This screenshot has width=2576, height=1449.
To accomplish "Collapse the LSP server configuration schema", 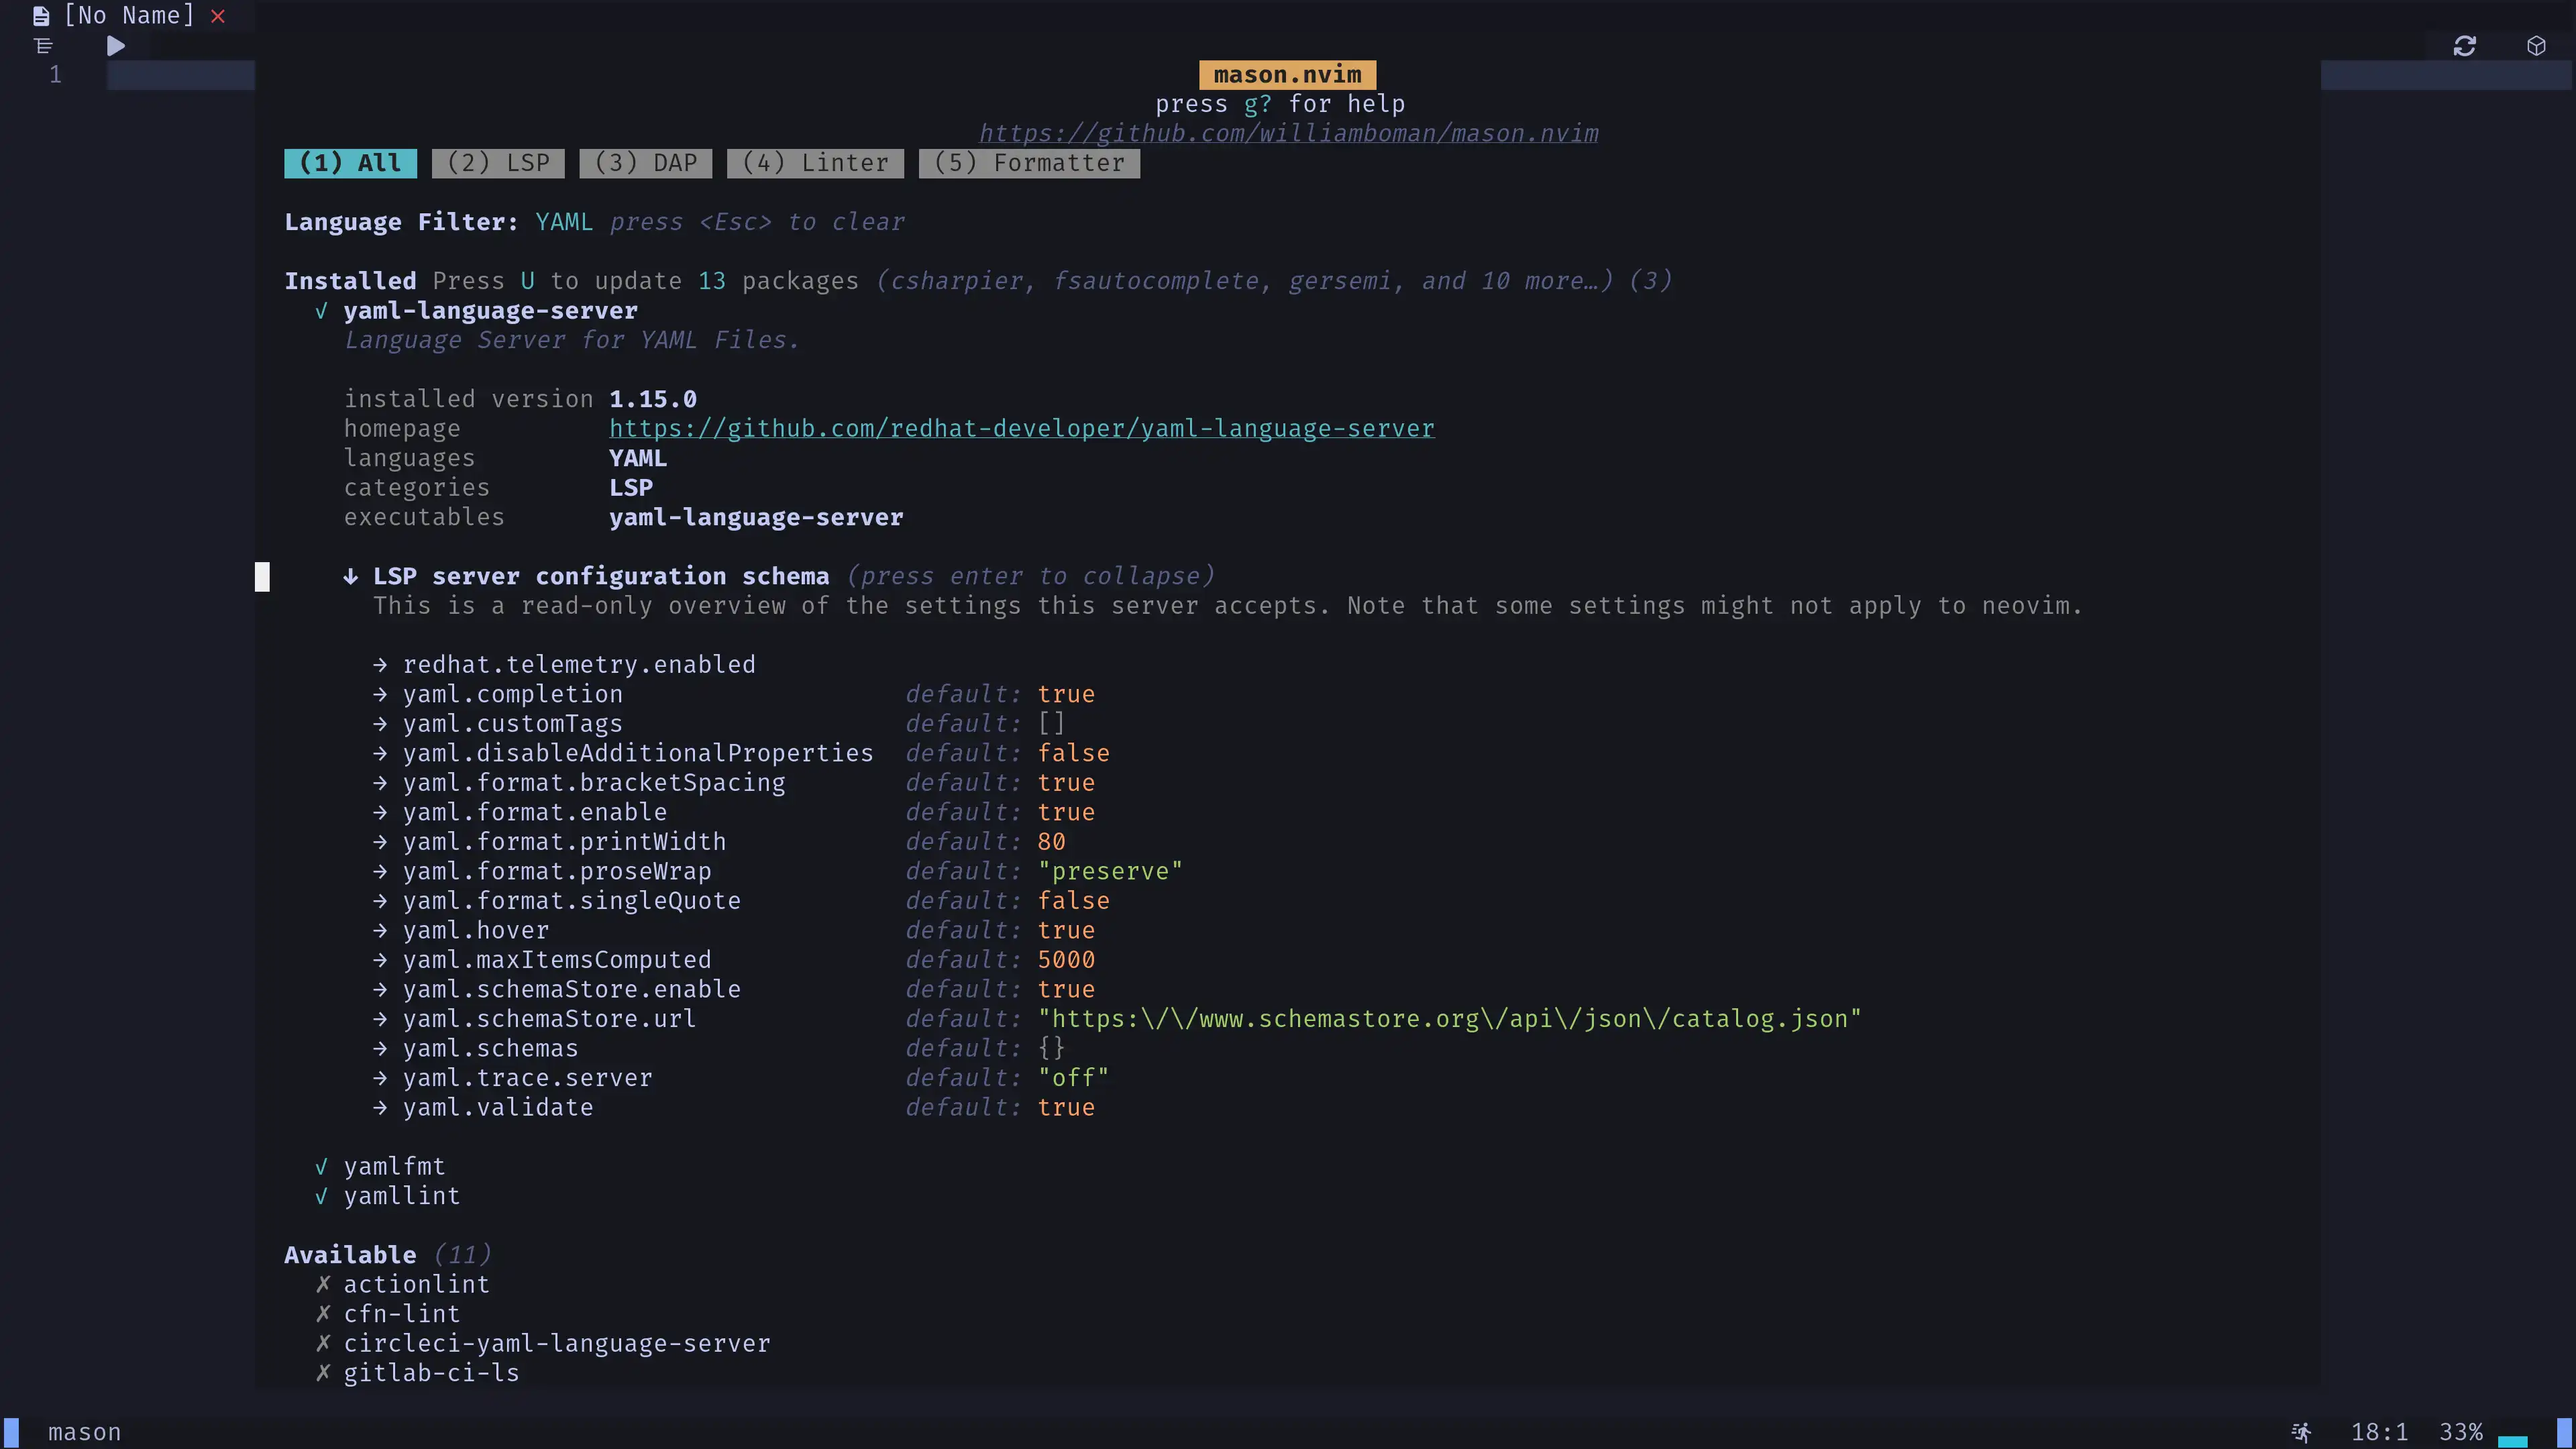I will 601,576.
